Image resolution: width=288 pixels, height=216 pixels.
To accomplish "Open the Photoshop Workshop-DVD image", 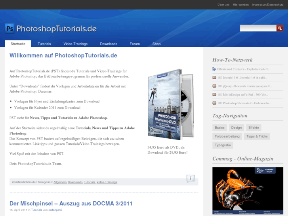I will pyautogui.click(x=170, y=104).
